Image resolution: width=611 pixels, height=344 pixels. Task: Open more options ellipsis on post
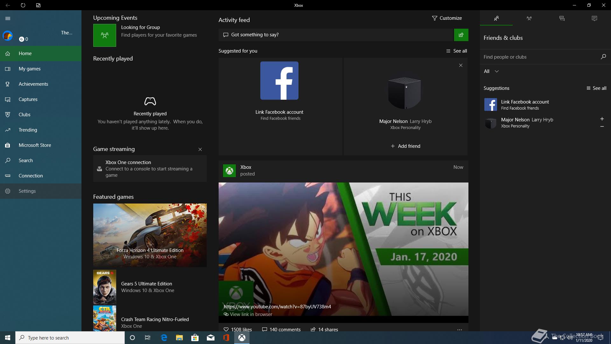click(x=460, y=330)
